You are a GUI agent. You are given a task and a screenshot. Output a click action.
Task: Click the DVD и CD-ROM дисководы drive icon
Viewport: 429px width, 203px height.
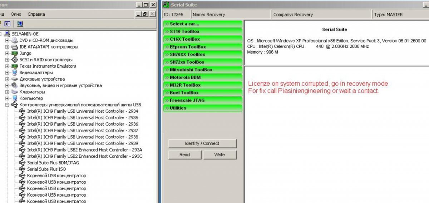pos(15,40)
